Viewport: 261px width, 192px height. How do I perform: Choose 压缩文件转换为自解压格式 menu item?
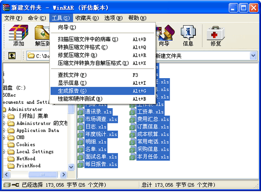click(103, 63)
